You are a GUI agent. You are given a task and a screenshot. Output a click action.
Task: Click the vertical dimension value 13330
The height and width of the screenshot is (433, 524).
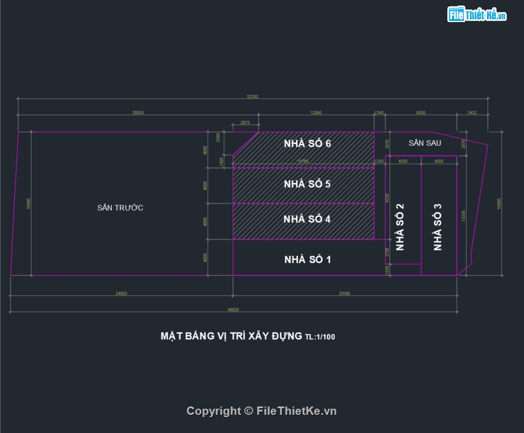tap(463, 216)
